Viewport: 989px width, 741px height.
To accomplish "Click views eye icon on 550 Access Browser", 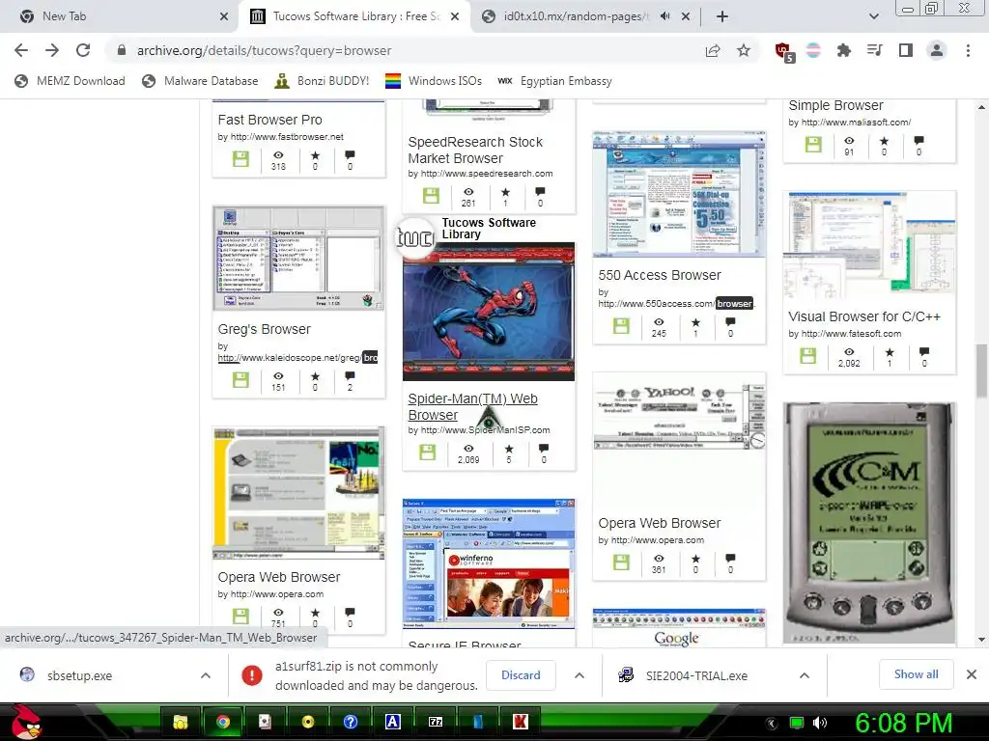I will (x=659, y=322).
